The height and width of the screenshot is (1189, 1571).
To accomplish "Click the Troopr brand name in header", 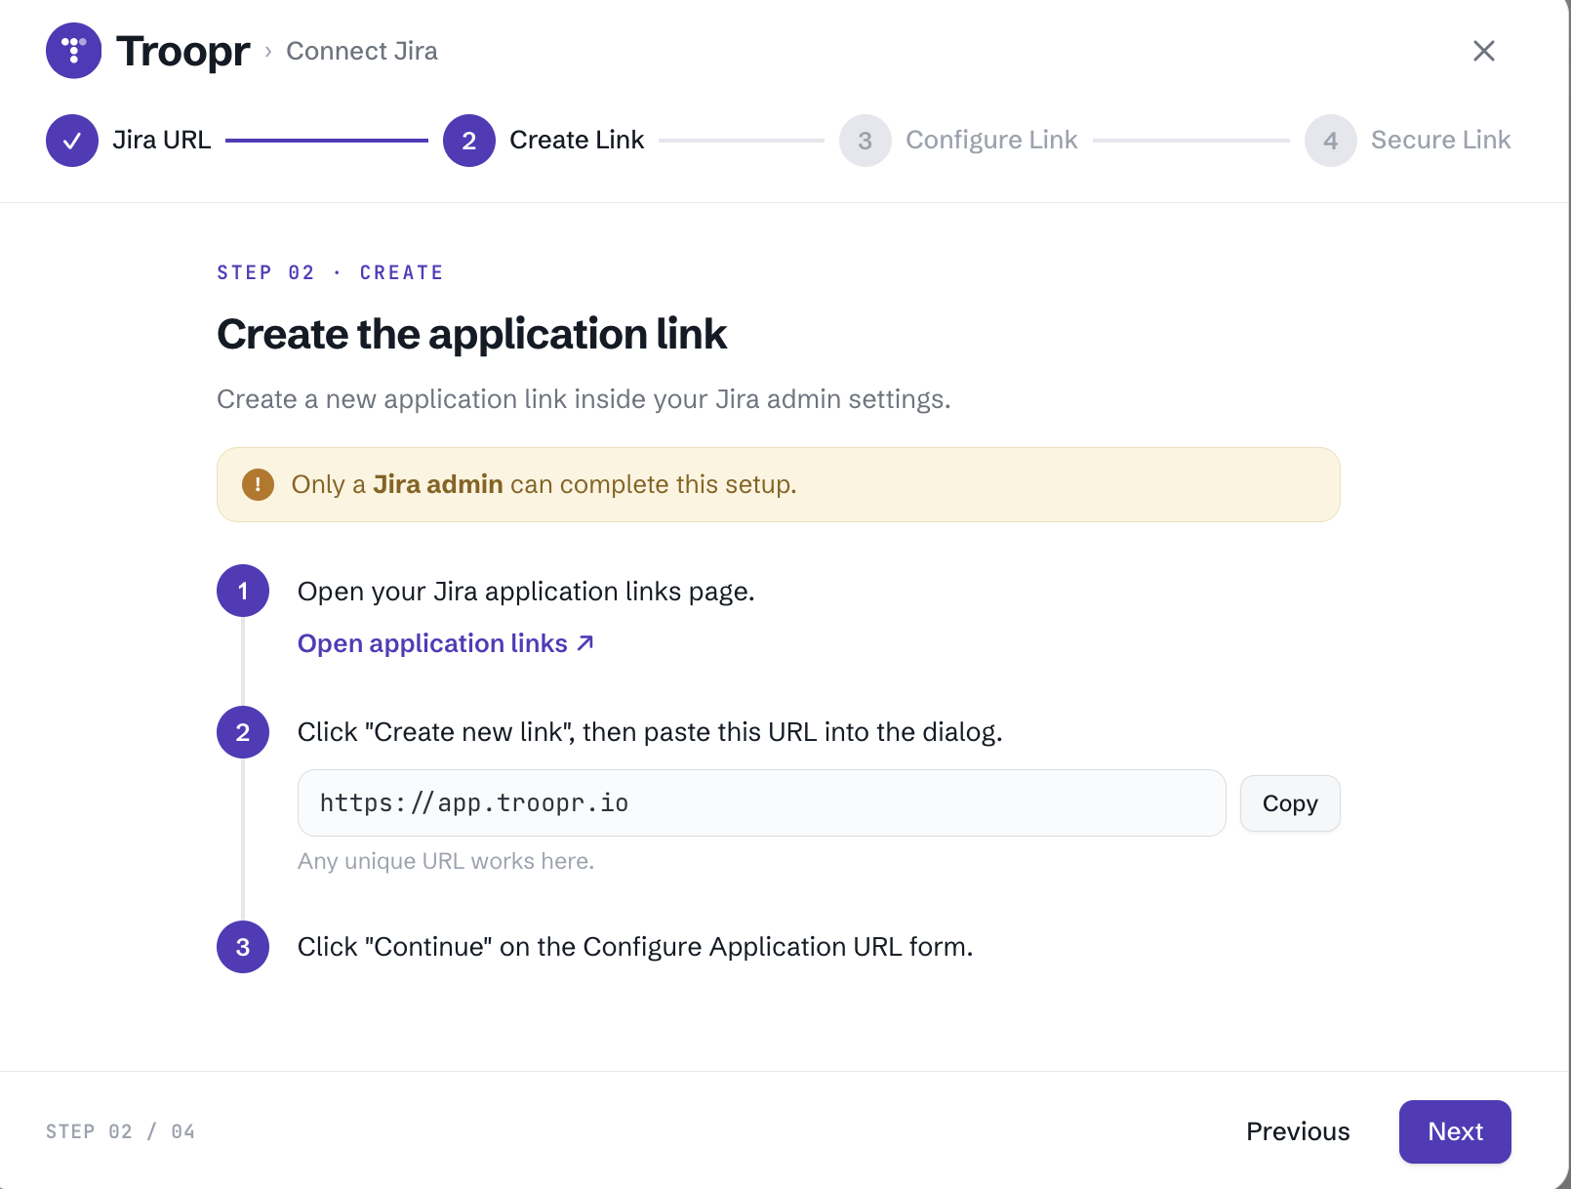I will coord(182,51).
